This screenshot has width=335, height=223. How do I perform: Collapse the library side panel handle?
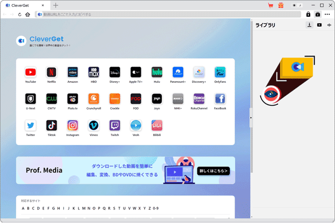click(x=250, y=117)
